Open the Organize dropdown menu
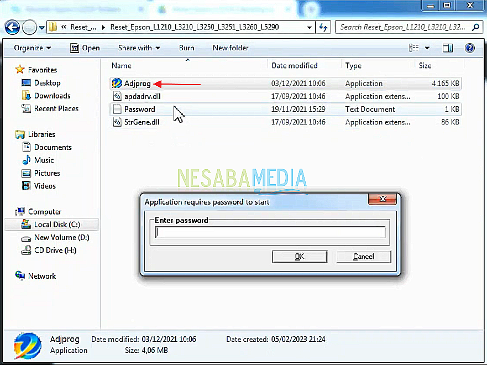This screenshot has width=487, height=365. point(33,48)
